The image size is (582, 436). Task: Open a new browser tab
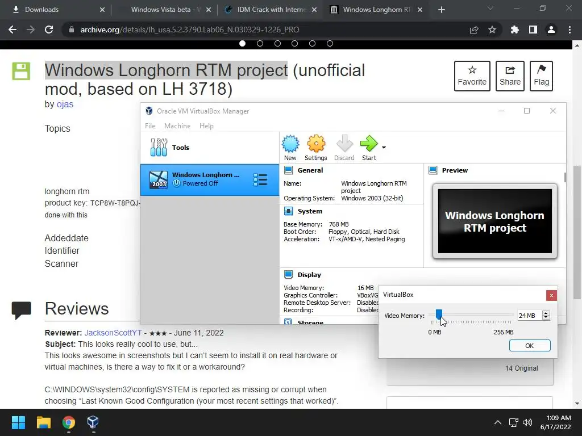coord(441,10)
